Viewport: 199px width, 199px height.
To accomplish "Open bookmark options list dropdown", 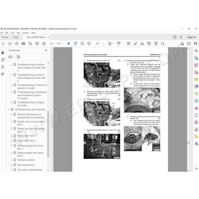I will coord(11,57).
